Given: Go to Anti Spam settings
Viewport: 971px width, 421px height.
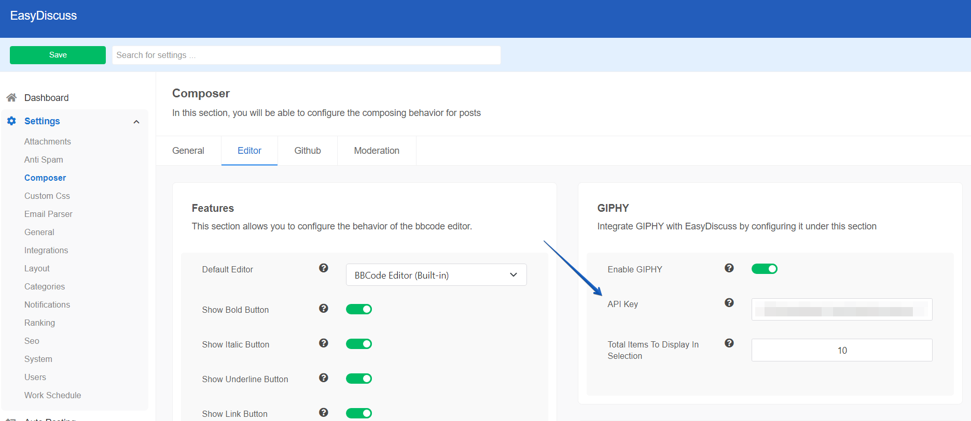Looking at the screenshot, I should (x=44, y=159).
